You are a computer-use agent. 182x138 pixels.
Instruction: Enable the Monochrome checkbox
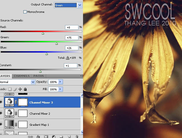click(x=25, y=12)
